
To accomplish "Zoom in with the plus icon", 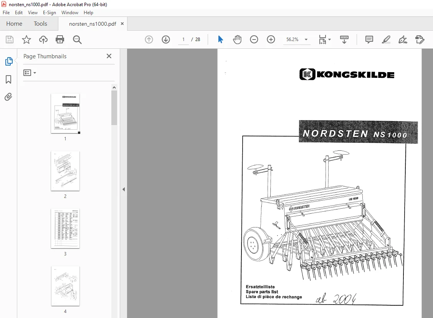I will [x=271, y=40].
